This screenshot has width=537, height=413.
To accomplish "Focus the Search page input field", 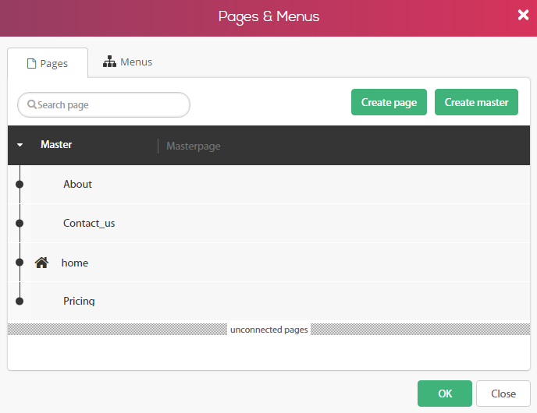I will (104, 104).
